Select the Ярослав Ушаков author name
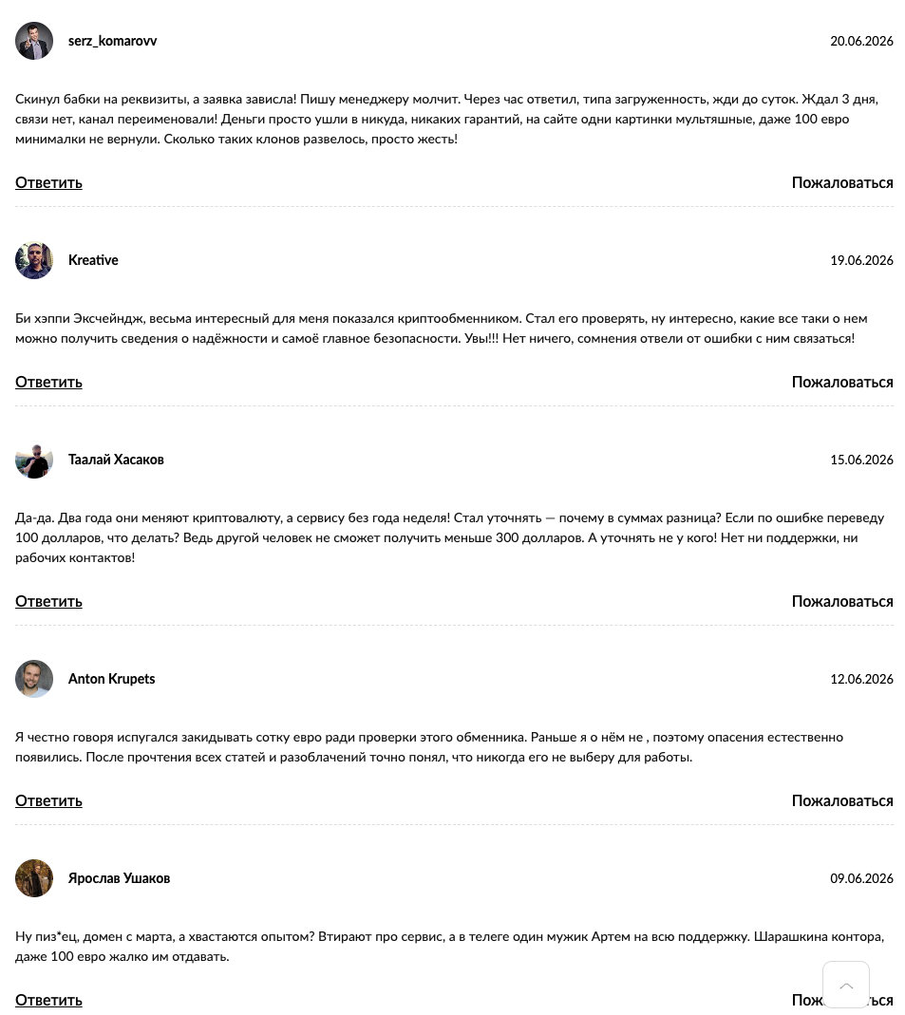 [119, 878]
